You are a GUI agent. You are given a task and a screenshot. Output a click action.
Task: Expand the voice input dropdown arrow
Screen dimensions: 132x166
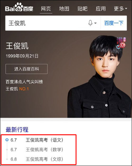click(x=95, y=23)
